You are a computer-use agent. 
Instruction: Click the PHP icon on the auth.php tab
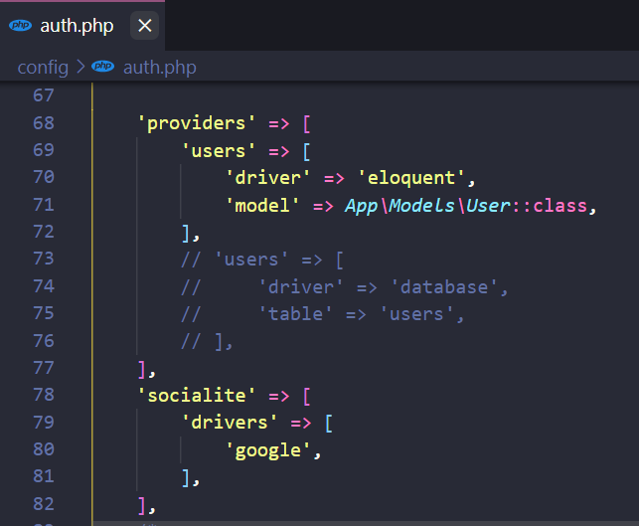pos(21,26)
